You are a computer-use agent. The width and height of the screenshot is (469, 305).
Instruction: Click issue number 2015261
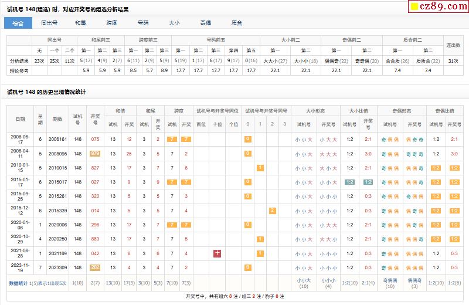(57, 196)
